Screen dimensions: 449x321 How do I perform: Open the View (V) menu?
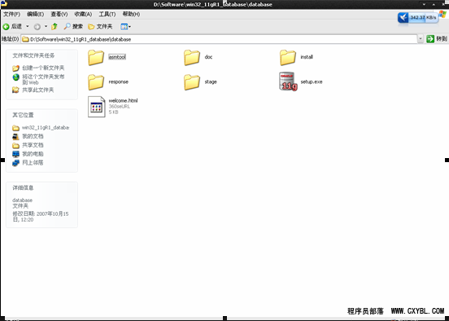click(x=59, y=14)
